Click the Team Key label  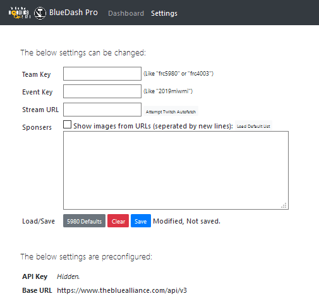(37, 74)
